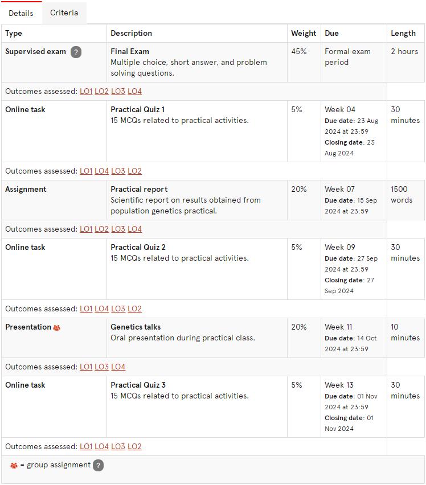Screen dimensions: 426x485
Task: Open LO3 link under Practical report outcomes
Action: click(x=118, y=229)
